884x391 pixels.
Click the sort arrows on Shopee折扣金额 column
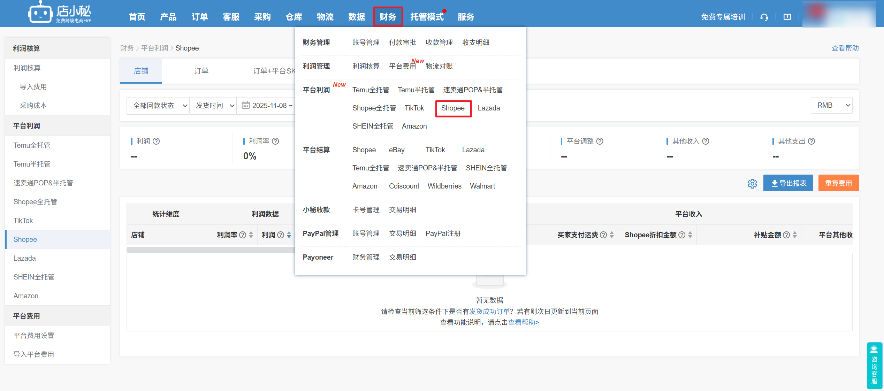690,235
